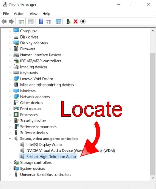Select NVIDIA Virtual Audio Device entry
The image size is (156, 189).
tap(71, 150)
